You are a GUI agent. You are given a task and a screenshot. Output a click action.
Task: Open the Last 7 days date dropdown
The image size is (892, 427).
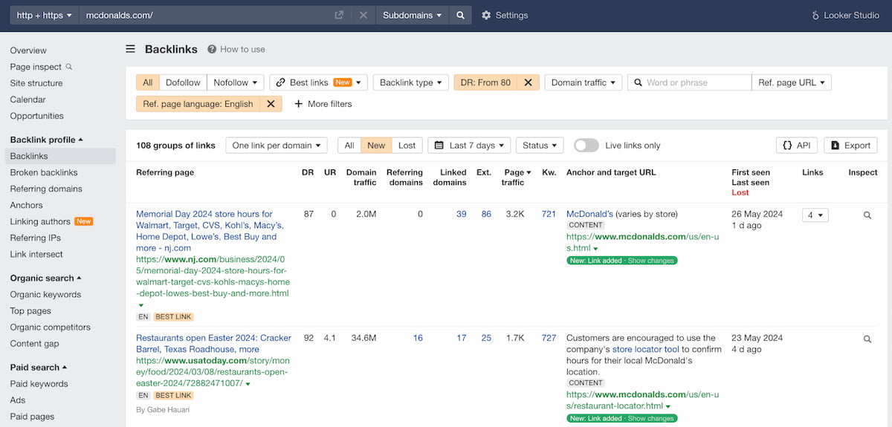point(469,146)
